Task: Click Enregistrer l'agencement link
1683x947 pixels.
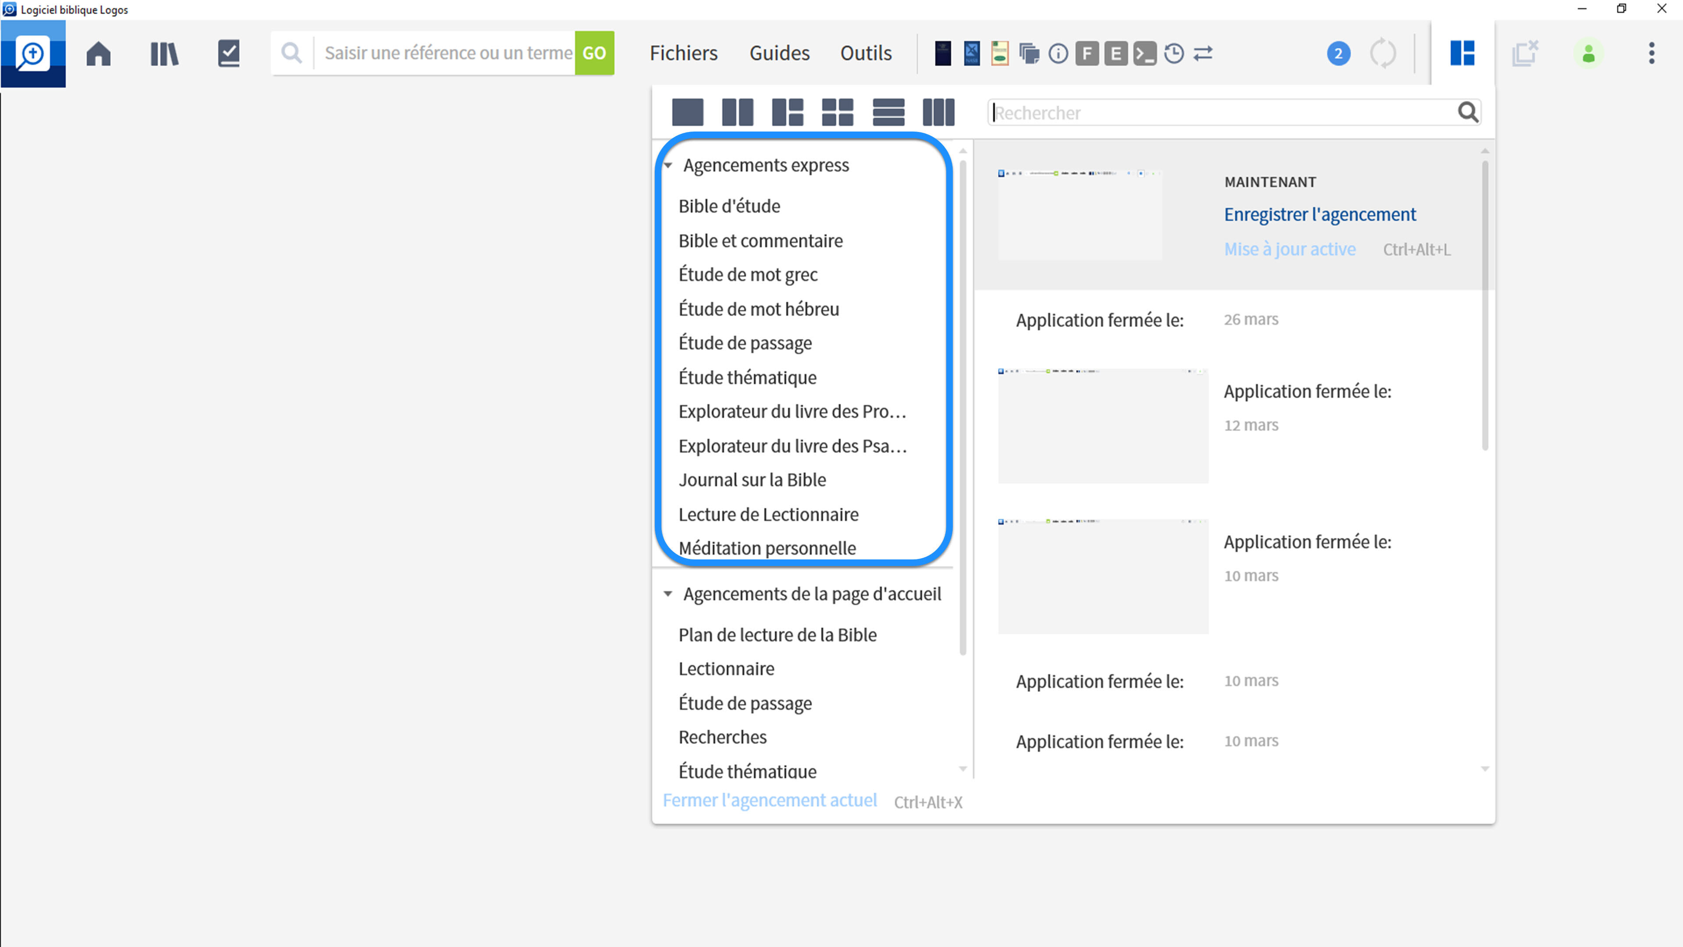Action: pyautogui.click(x=1320, y=214)
